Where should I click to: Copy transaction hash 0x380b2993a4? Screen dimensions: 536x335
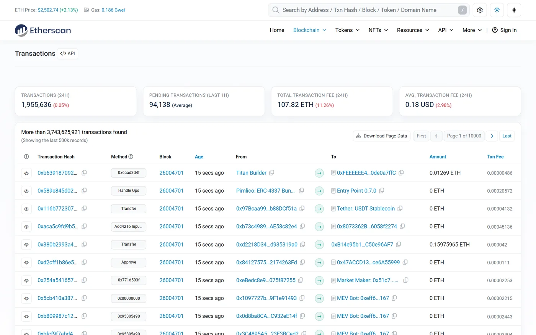click(x=84, y=244)
